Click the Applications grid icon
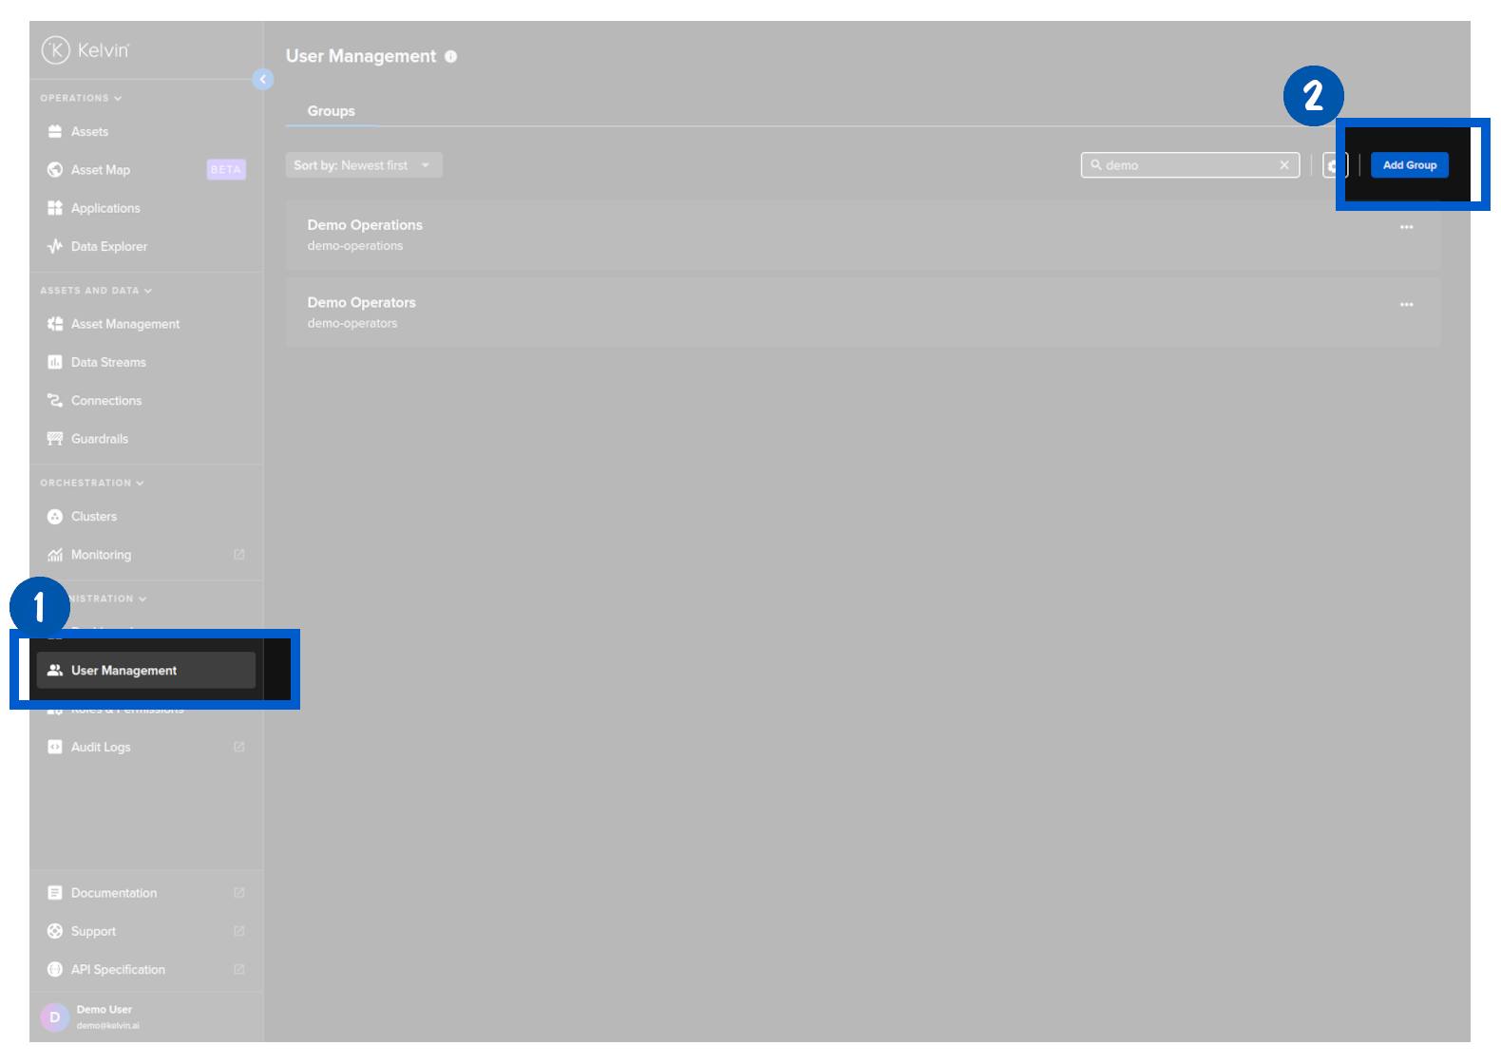The image size is (1501, 1064). click(55, 208)
